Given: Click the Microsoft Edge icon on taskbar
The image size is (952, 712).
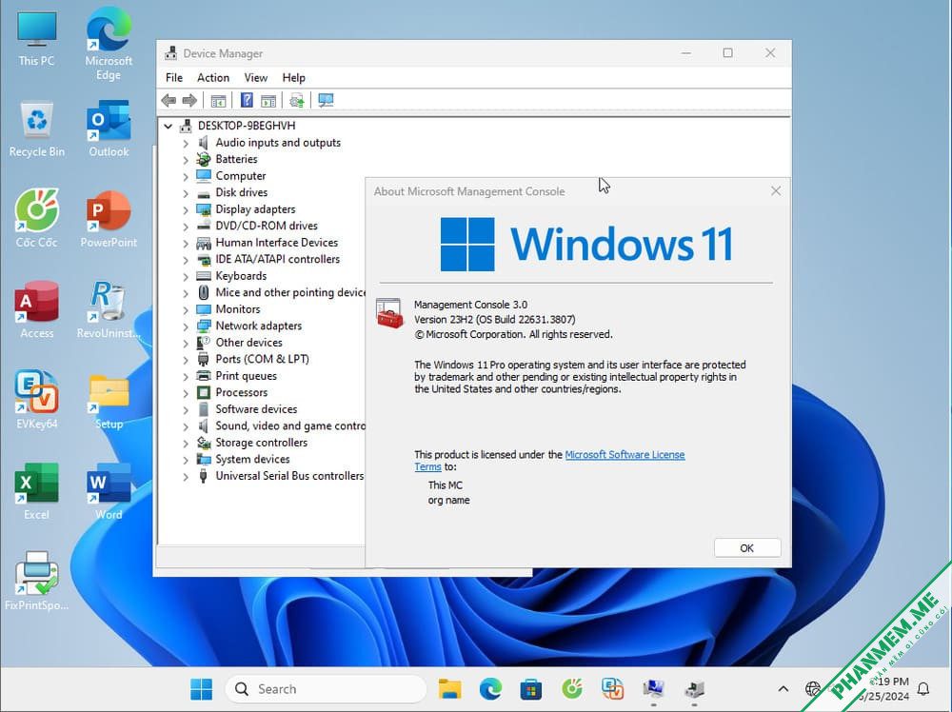Looking at the screenshot, I should tap(490, 689).
